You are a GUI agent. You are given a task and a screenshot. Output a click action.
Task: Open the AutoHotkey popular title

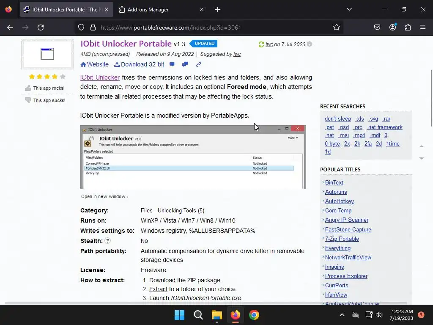coord(340,201)
